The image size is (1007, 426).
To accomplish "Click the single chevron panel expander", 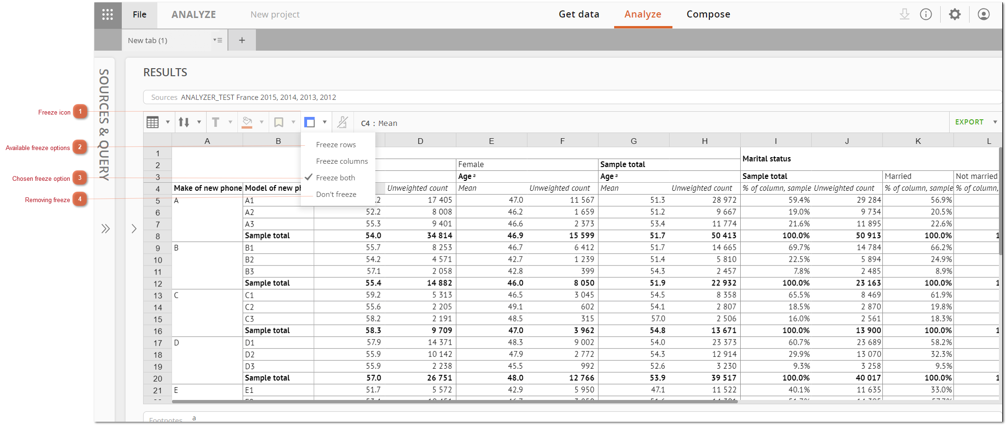I will 134,229.
